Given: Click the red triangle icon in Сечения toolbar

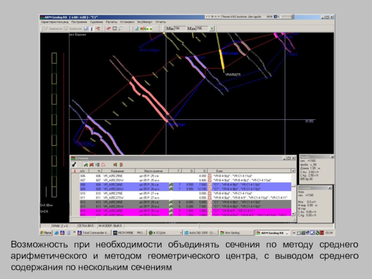Looking at the screenshot, I should (x=103, y=165).
